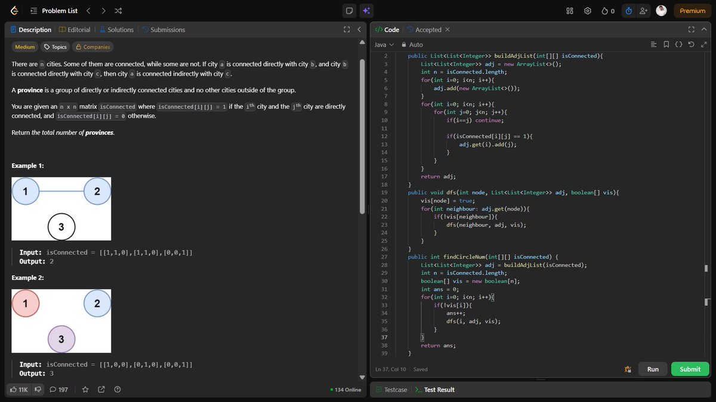Open the notes sticky icon
The height and width of the screenshot is (402, 716).
coord(350,11)
